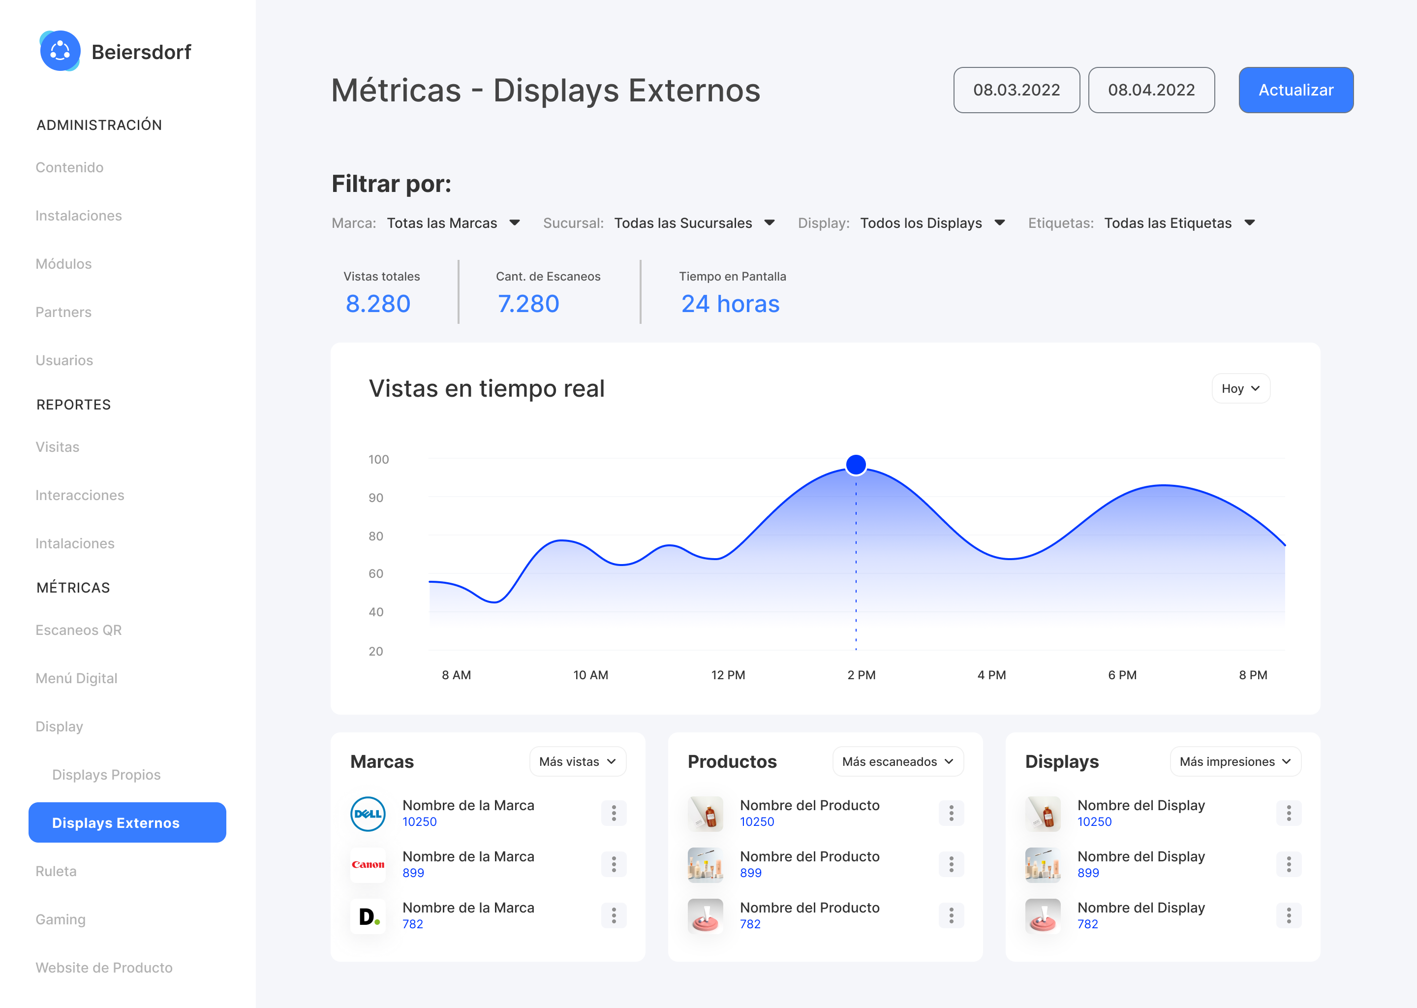The width and height of the screenshot is (1417, 1008).
Task: Open thumbnail of first product with 10250
Action: pyautogui.click(x=706, y=814)
